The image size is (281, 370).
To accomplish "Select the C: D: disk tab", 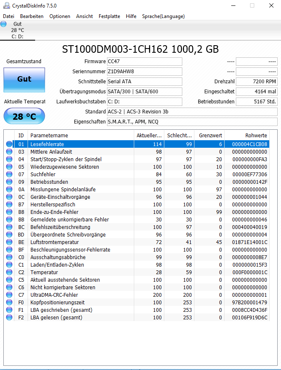I will coord(18,30).
